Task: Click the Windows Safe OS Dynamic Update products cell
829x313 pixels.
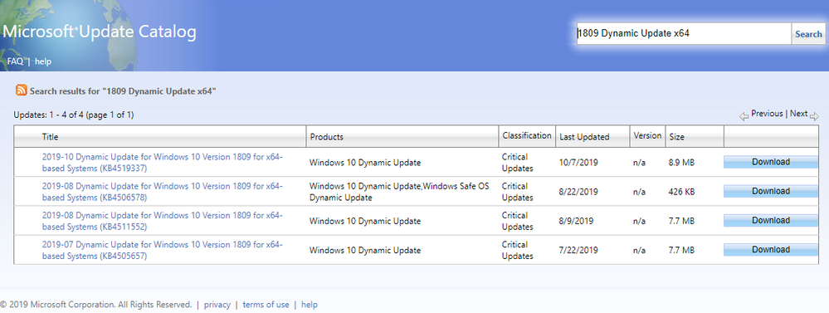Action: tap(399, 192)
